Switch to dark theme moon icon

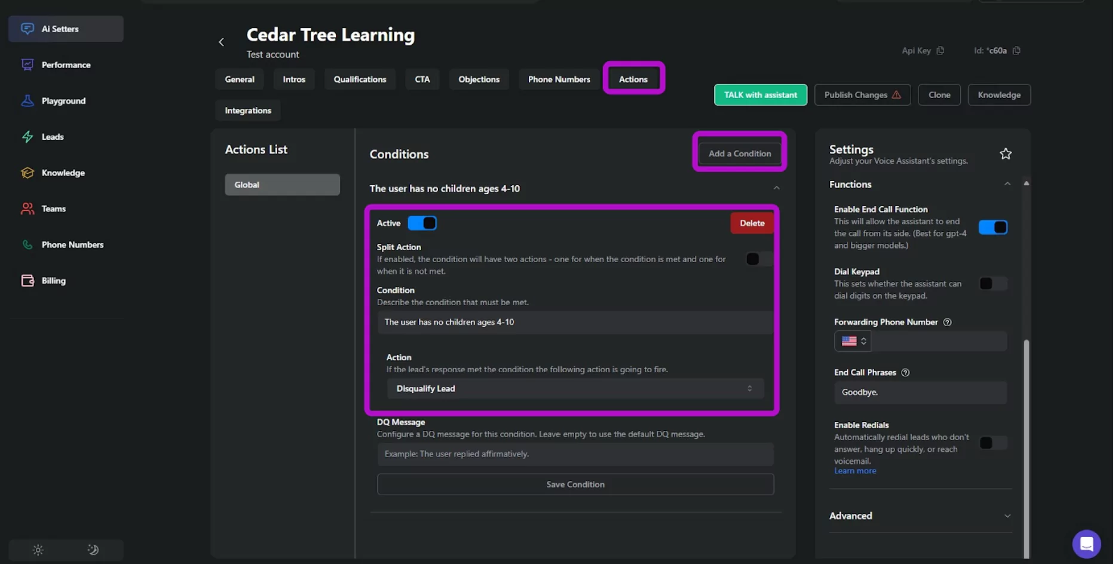(x=93, y=550)
